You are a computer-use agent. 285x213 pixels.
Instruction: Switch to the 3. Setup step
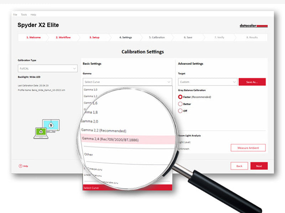(x=94, y=37)
